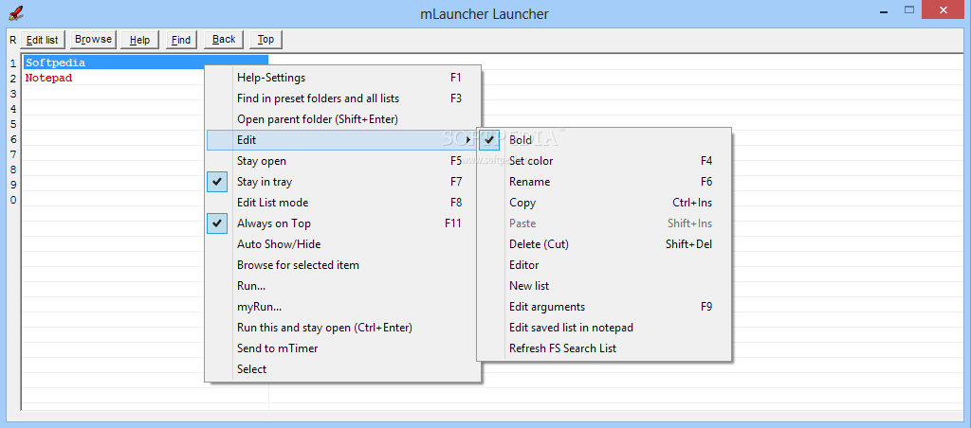Choose Refresh FS Search List

(604, 348)
